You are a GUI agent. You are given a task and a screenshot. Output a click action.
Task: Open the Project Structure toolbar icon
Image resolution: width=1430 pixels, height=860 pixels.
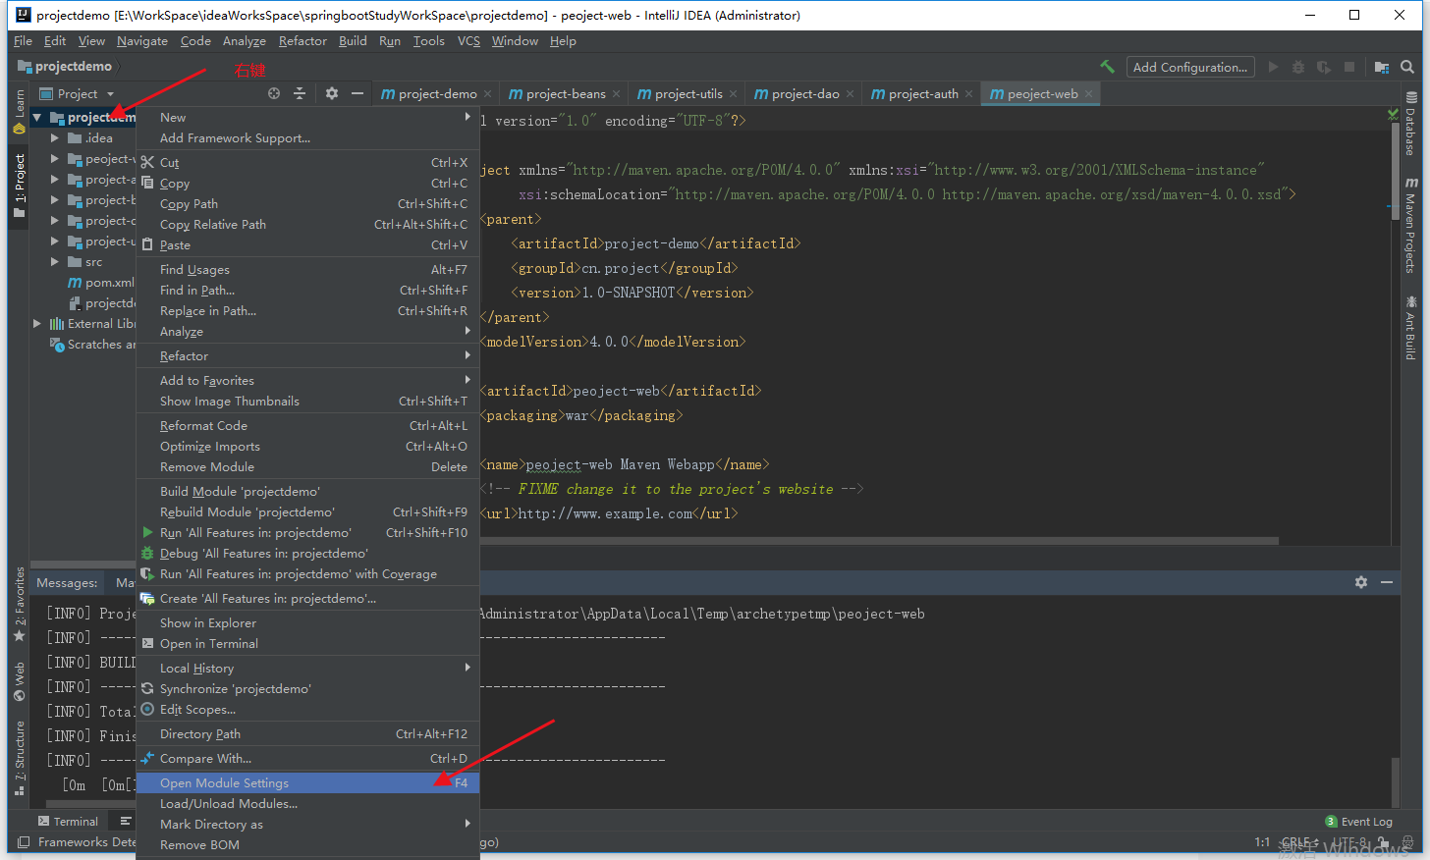pyautogui.click(x=1382, y=67)
